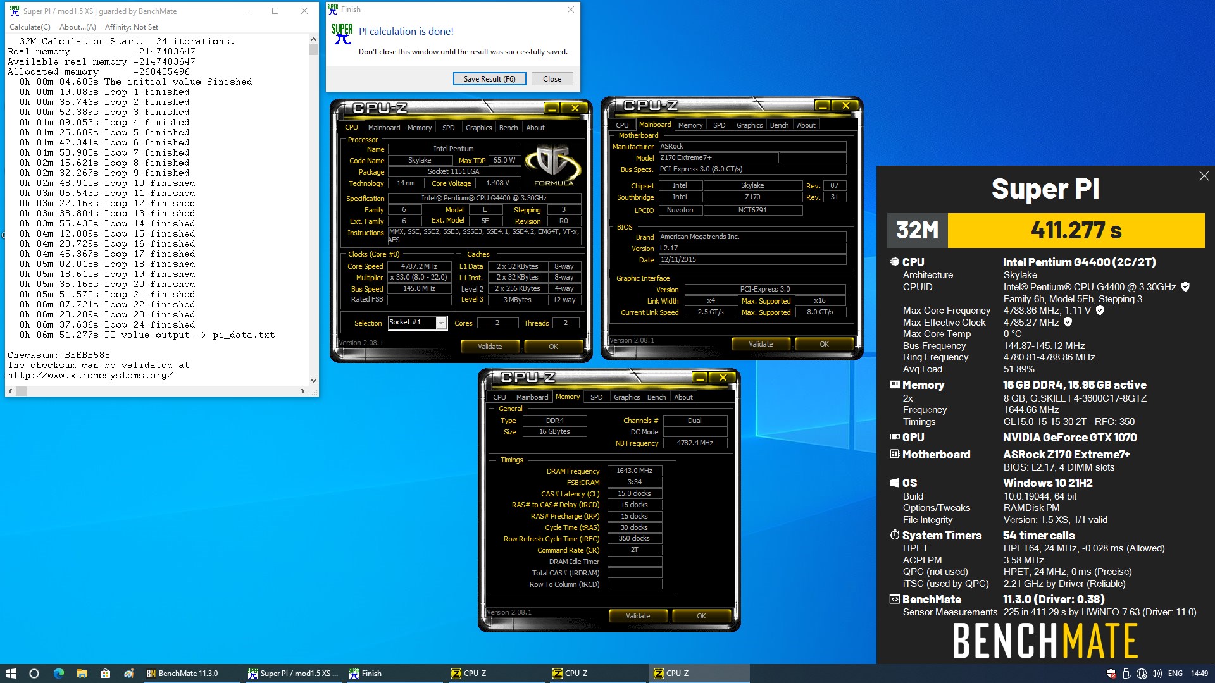Click the ENG language indicator
Screen dimensions: 1215x683
tap(1175, 674)
